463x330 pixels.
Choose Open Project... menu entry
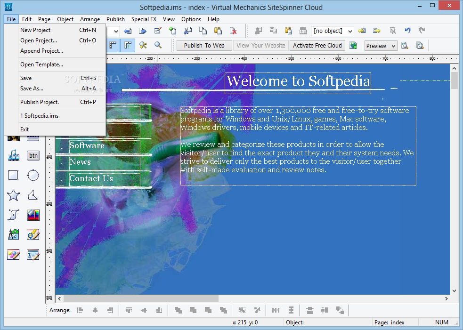(x=58, y=40)
